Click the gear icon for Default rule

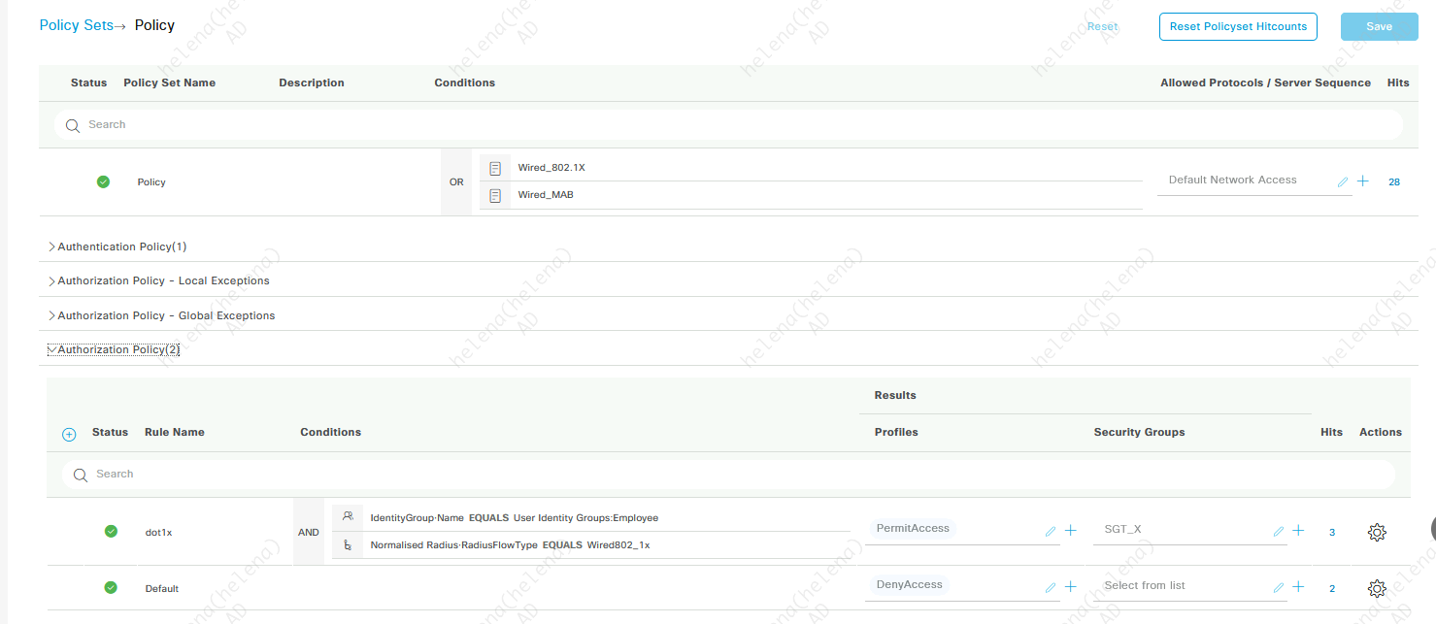tap(1376, 588)
